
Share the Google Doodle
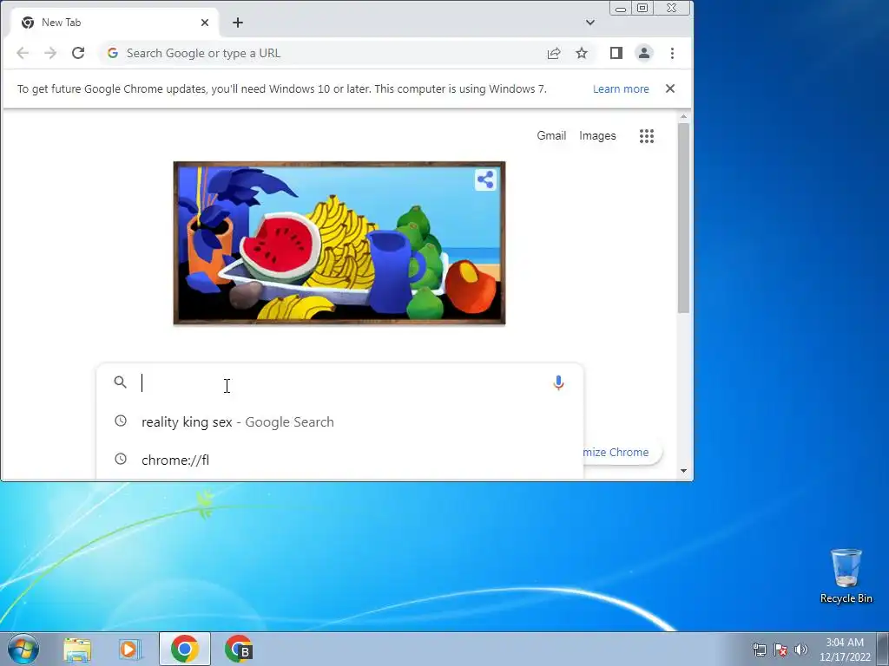[x=485, y=180]
